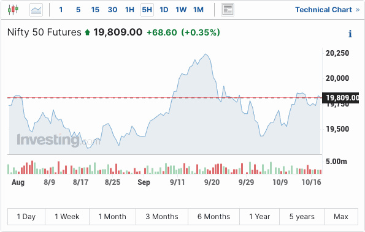Screen dimensions: 365x232
Task: Select the 1 minute interval
Action: (61, 10)
